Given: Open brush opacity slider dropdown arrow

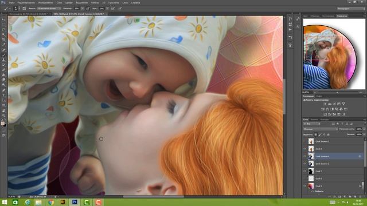Looking at the screenshot, I should pyautogui.click(x=82, y=9).
